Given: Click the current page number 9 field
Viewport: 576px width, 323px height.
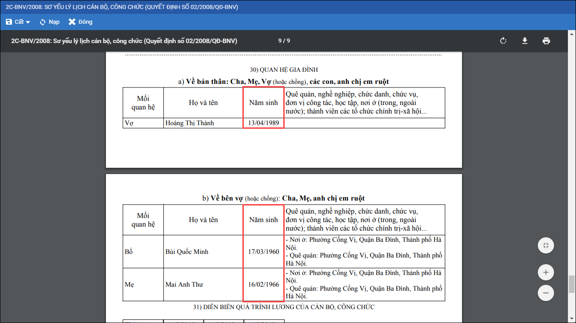Looking at the screenshot, I should (x=280, y=41).
